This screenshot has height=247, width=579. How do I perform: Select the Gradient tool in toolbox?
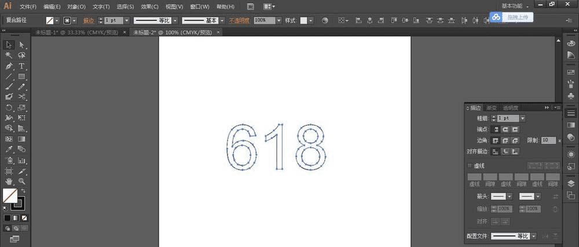click(x=22, y=139)
